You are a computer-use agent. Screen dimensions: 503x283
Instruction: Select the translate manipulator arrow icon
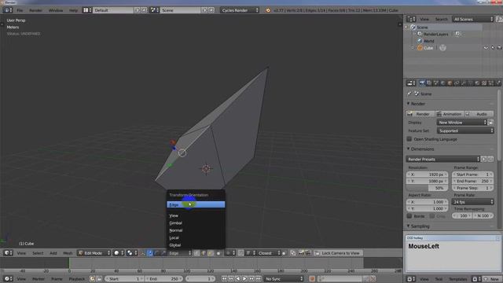point(150,253)
